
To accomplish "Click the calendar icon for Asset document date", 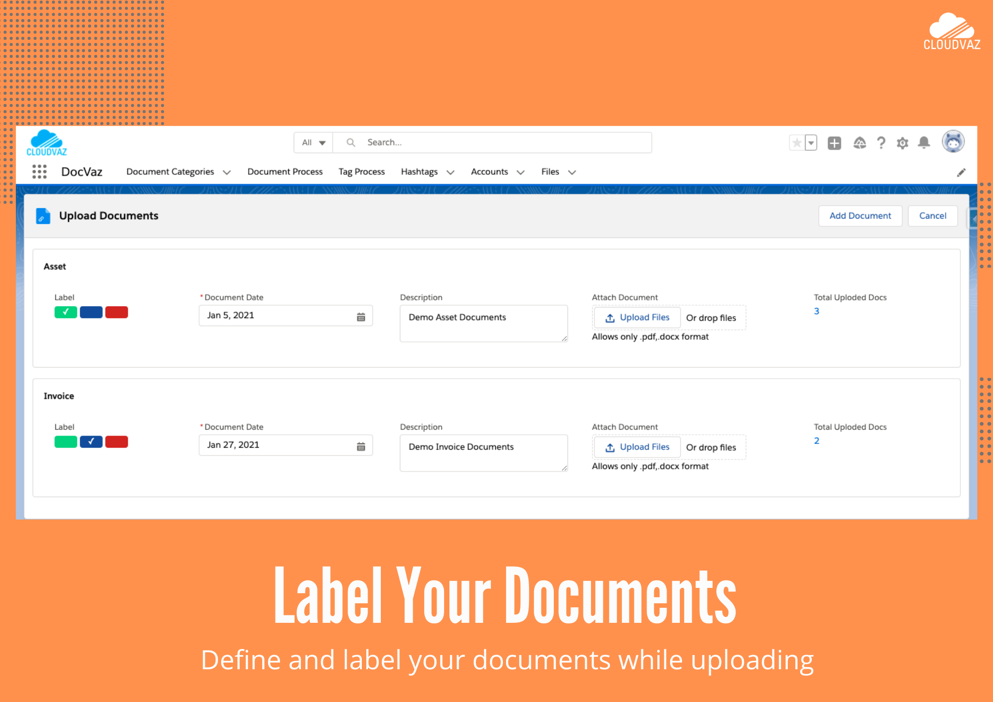I will click(361, 316).
